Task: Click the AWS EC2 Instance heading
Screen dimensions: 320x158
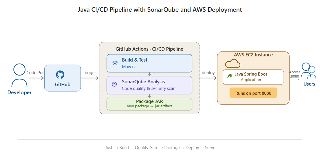Action: (x=253, y=55)
